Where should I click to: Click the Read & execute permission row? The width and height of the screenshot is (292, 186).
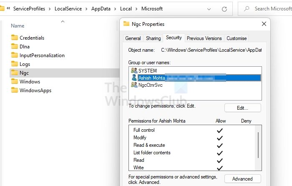pos(192,145)
